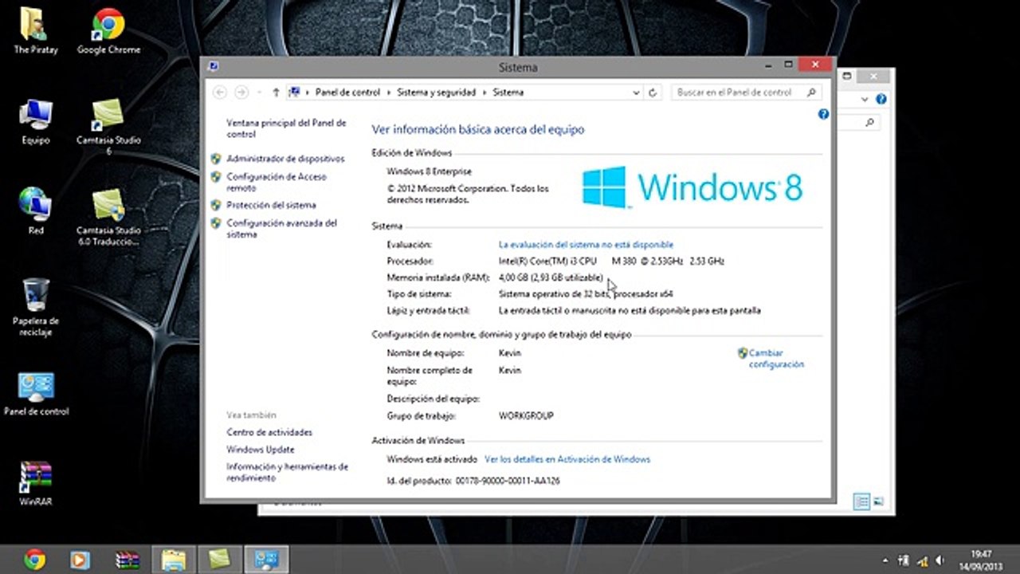
Task: Click the volume speaker tray icon
Action: tap(941, 560)
